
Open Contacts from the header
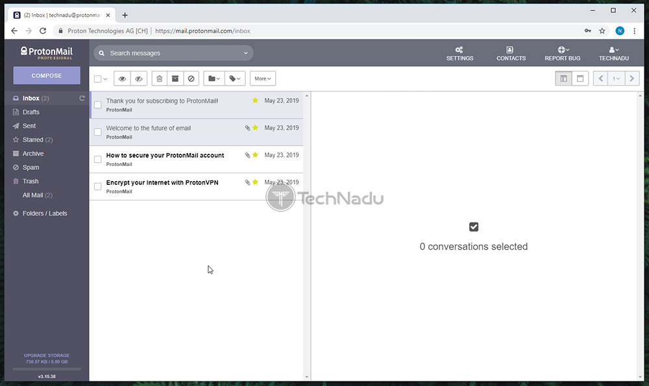pyautogui.click(x=511, y=54)
